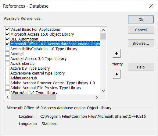Check Adobe Acrobat Browser Control Type Library box
Image resolution: width=158 pixels, height=136 pixels.
tap(7, 83)
